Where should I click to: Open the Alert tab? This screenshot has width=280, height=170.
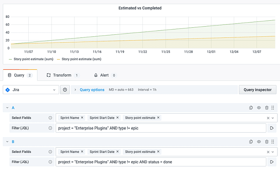(104, 75)
